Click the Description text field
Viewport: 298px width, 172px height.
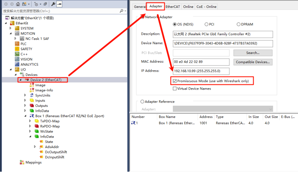(223, 34)
